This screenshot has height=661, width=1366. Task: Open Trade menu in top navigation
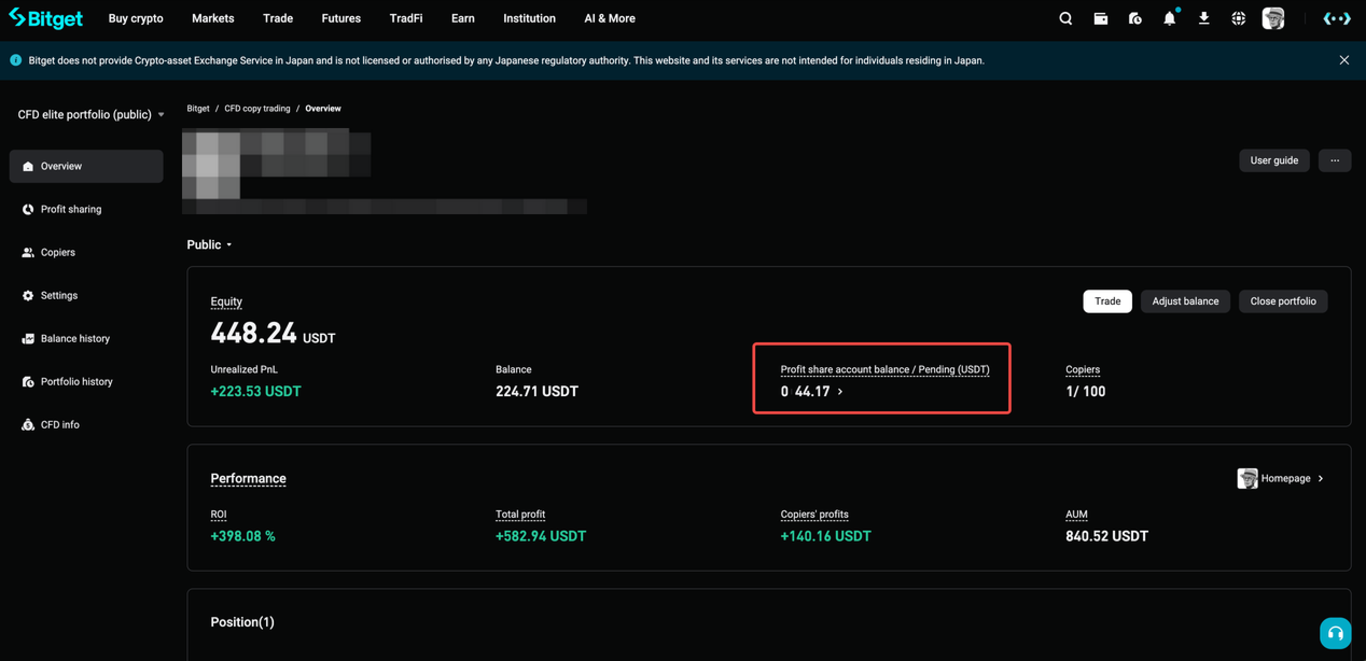point(278,18)
